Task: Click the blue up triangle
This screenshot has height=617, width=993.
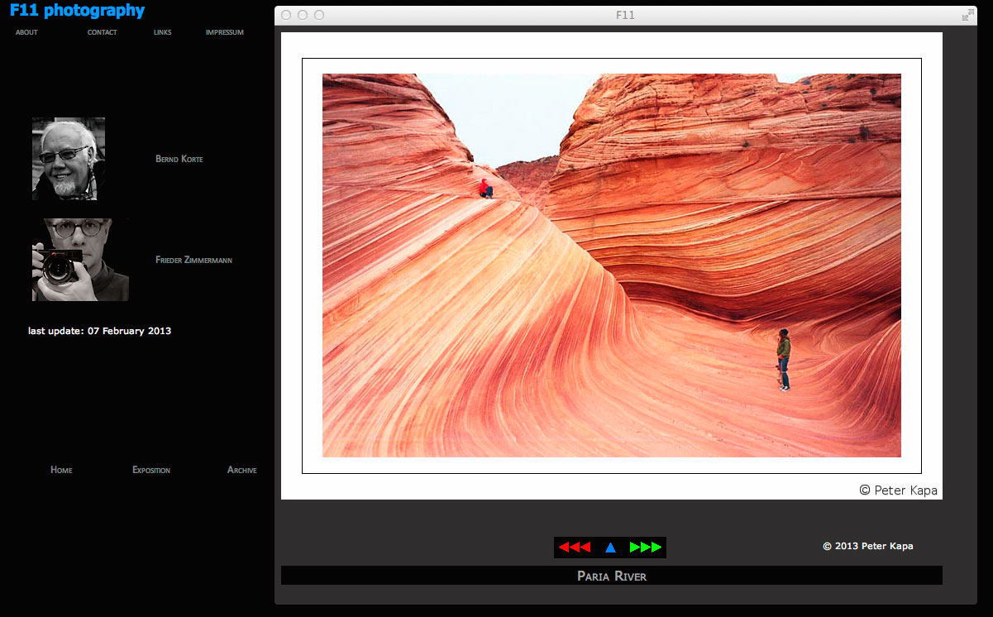Action: (610, 548)
